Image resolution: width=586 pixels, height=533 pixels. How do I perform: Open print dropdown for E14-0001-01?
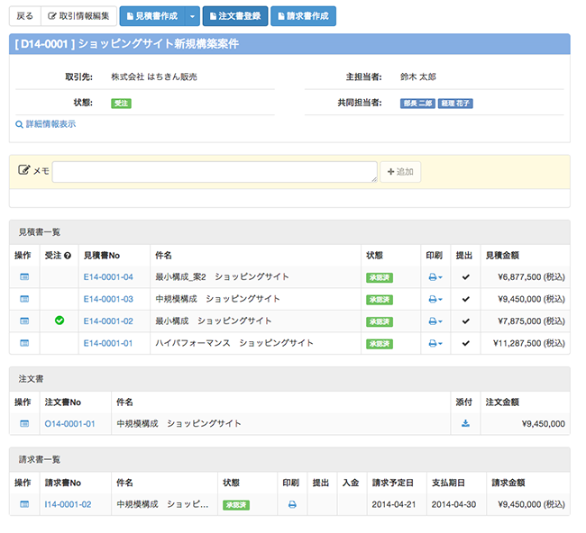tap(435, 343)
